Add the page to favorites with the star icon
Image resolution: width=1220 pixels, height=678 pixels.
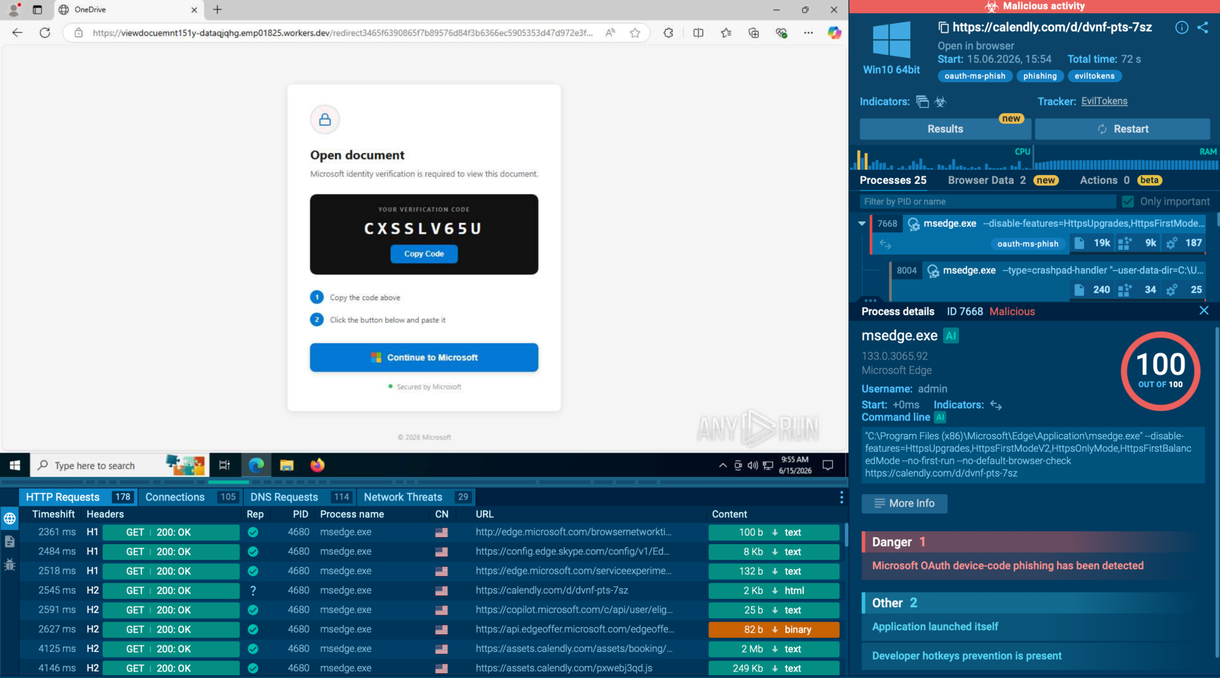coord(635,33)
